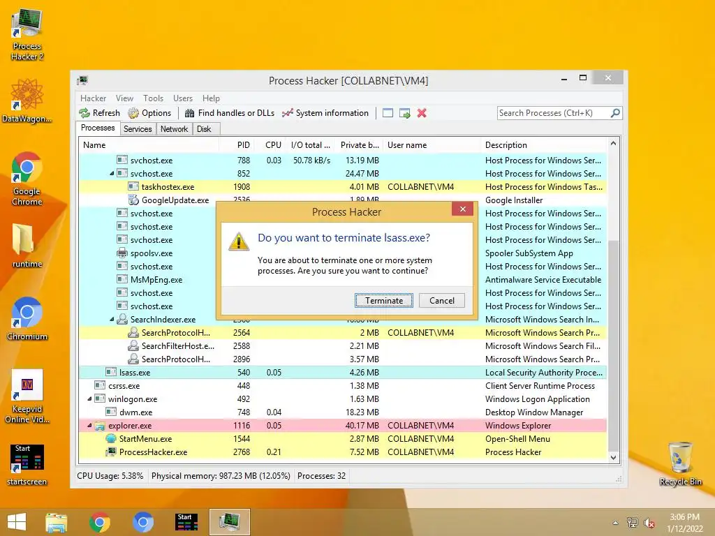The width and height of the screenshot is (715, 536).
Task: Open the Help menu
Action: pyautogui.click(x=211, y=98)
